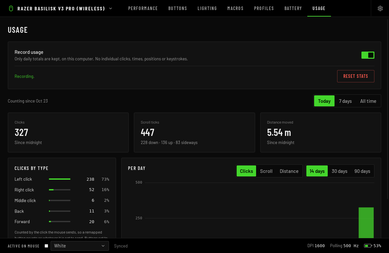Select the Today time range
This screenshot has width=389, height=253.
324,101
